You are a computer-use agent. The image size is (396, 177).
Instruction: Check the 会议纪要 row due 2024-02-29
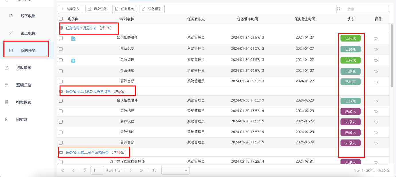point(61,111)
